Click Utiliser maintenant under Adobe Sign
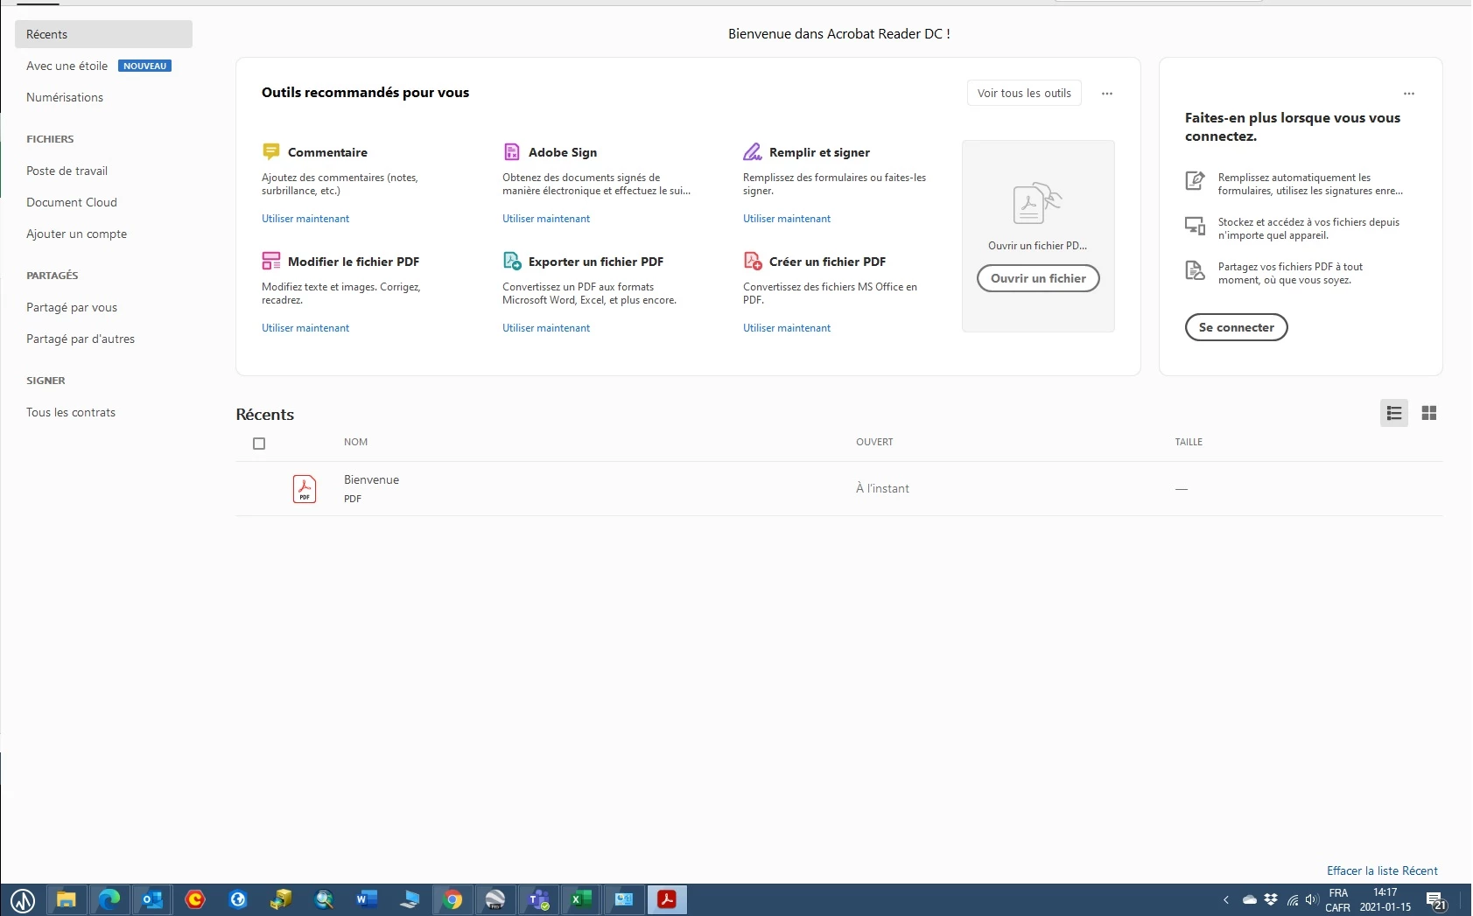Viewport: 1473px width, 916px height. coord(546,219)
